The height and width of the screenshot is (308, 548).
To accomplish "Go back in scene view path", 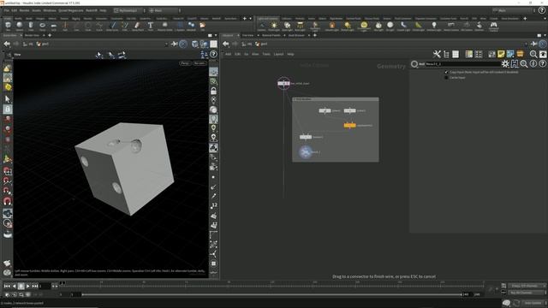I will (x=7, y=44).
